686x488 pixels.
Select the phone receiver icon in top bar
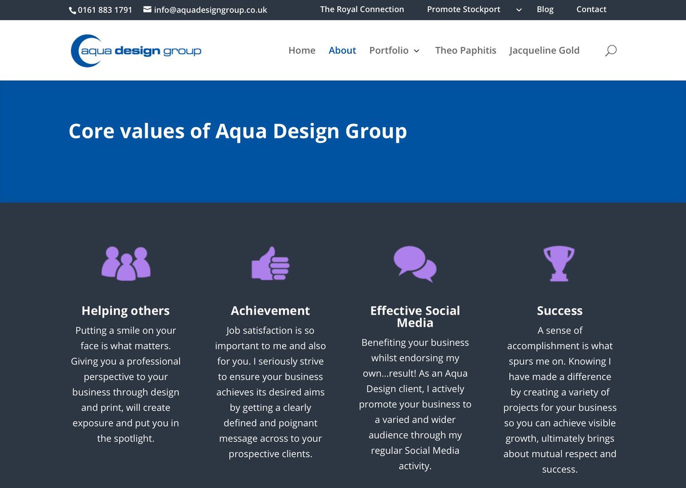point(71,10)
